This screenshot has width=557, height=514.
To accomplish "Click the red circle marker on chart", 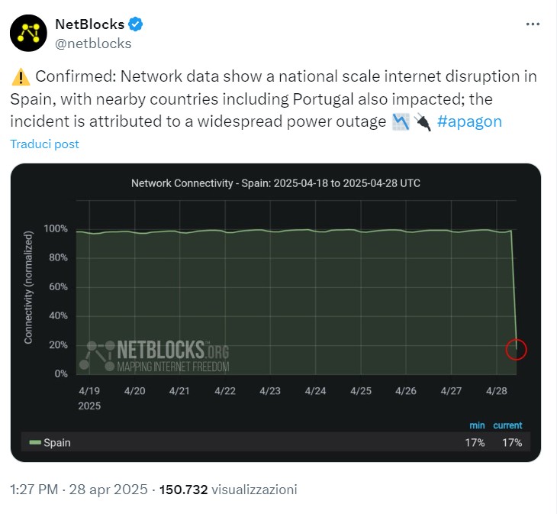I will click(517, 350).
